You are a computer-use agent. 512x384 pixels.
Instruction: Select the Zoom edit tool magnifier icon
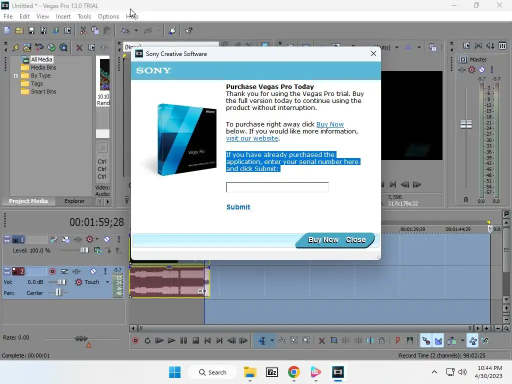[305, 340]
